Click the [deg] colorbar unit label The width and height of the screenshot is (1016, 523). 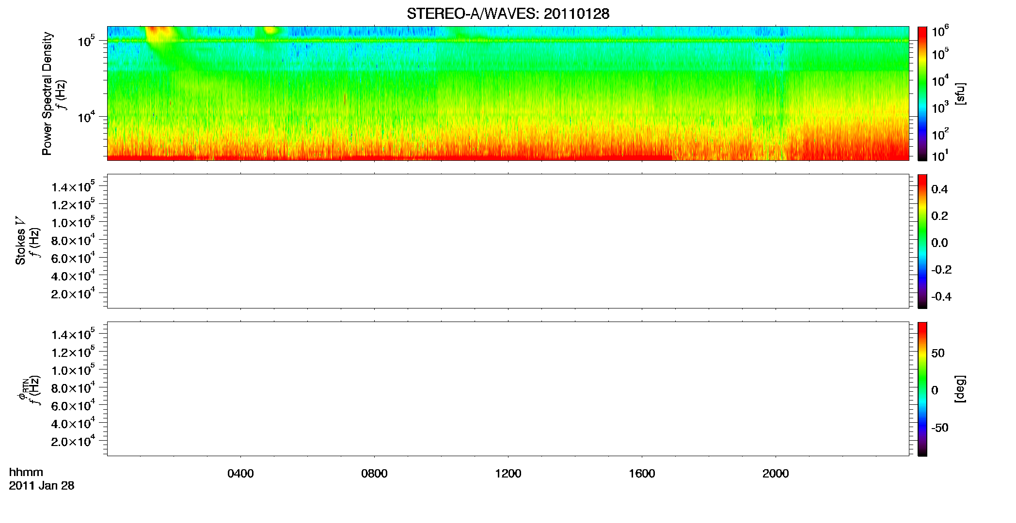(960, 389)
